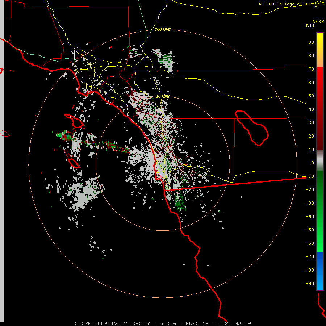
Task: Click the KNKX 19 JUN 25 03:59 timestamp
Action: (218, 323)
